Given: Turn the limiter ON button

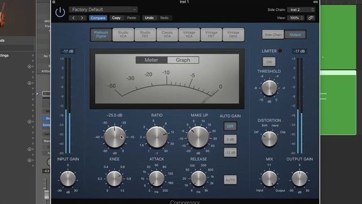Looking at the screenshot, I should point(269,62).
